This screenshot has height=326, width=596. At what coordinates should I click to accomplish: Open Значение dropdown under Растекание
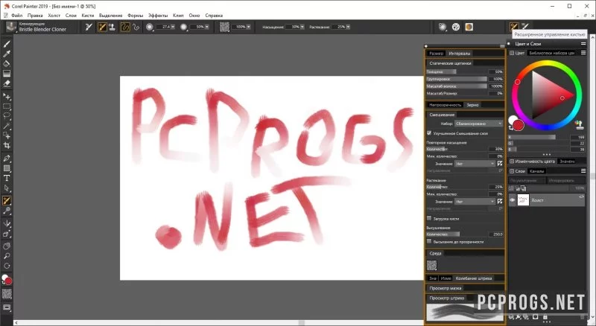coord(475,202)
